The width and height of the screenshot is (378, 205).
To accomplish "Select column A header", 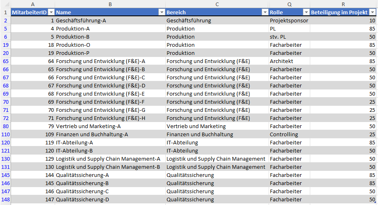I will [x=33, y=4].
